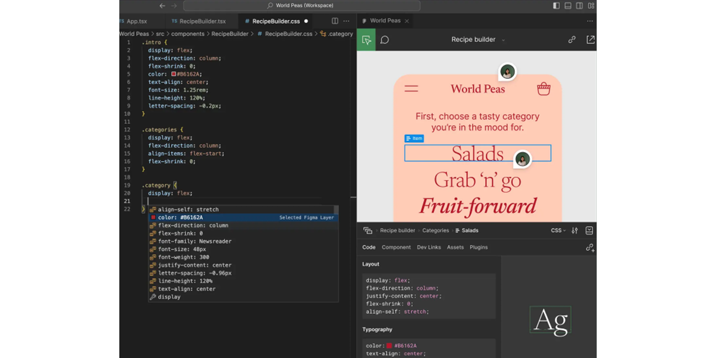Open design in external window icon
This screenshot has height=358, width=716.
click(590, 40)
